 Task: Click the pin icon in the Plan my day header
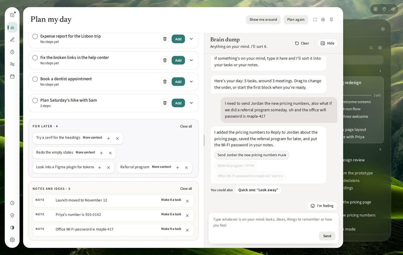coord(331,20)
